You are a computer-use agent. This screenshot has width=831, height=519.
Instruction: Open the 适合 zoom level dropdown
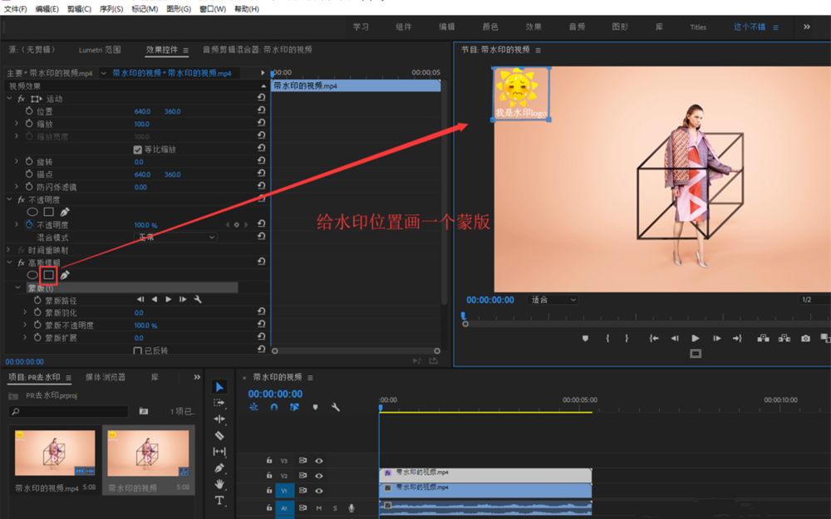(x=553, y=300)
